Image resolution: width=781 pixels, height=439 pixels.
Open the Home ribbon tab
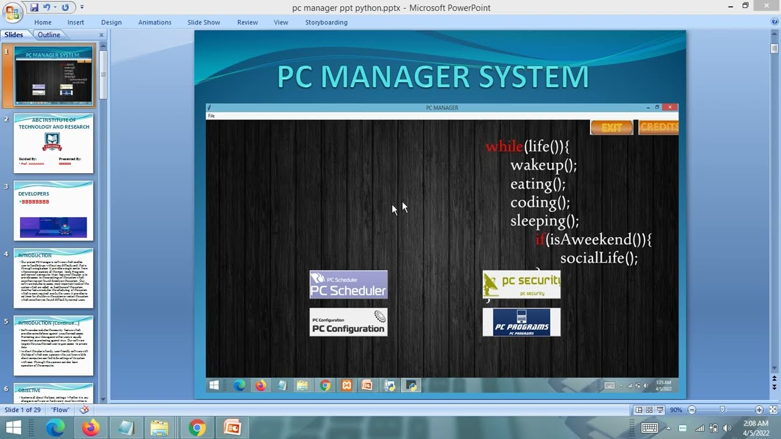point(43,23)
